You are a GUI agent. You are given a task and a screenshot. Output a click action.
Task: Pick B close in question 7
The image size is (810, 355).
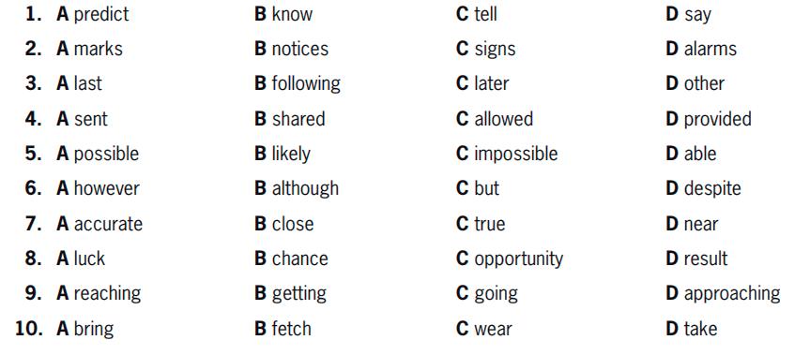284,224
